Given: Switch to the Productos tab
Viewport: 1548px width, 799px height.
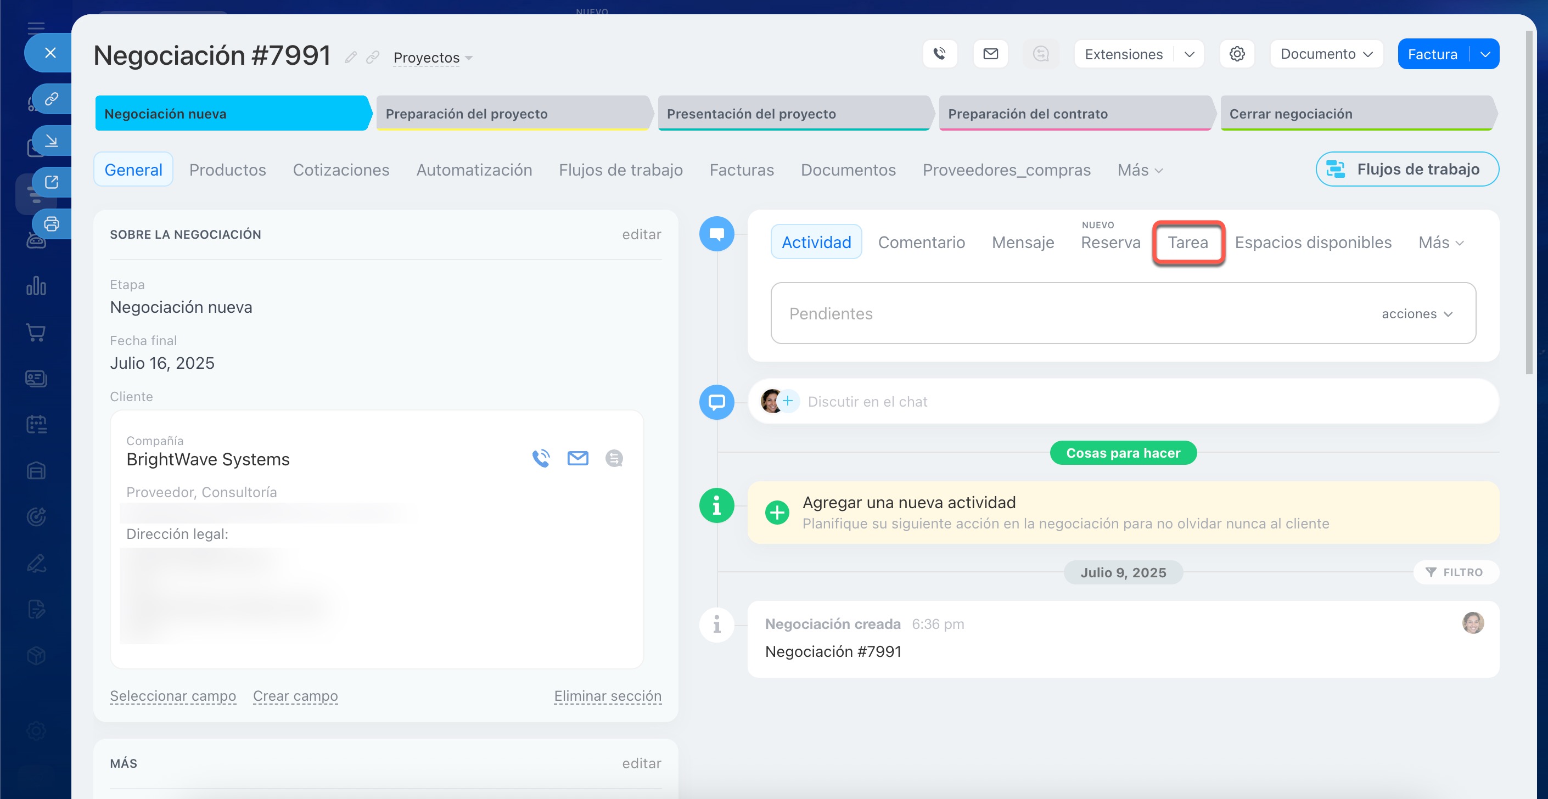Looking at the screenshot, I should 227,170.
